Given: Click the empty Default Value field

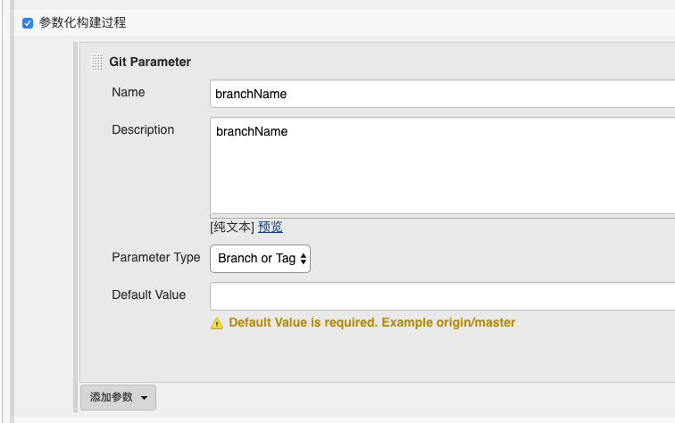Looking at the screenshot, I should coord(442,295).
